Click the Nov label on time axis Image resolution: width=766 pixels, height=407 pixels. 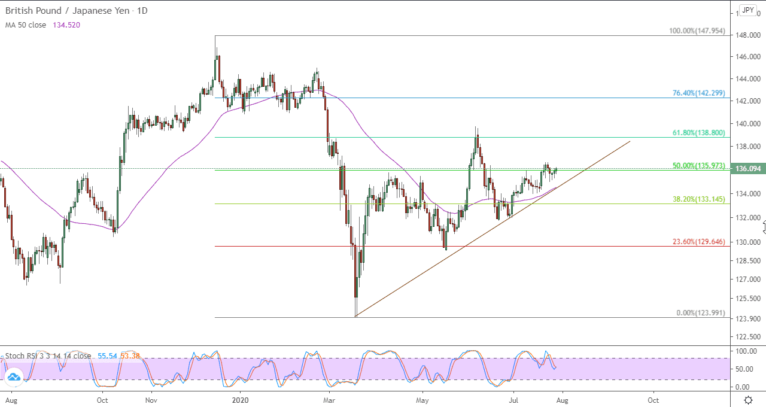point(151,399)
